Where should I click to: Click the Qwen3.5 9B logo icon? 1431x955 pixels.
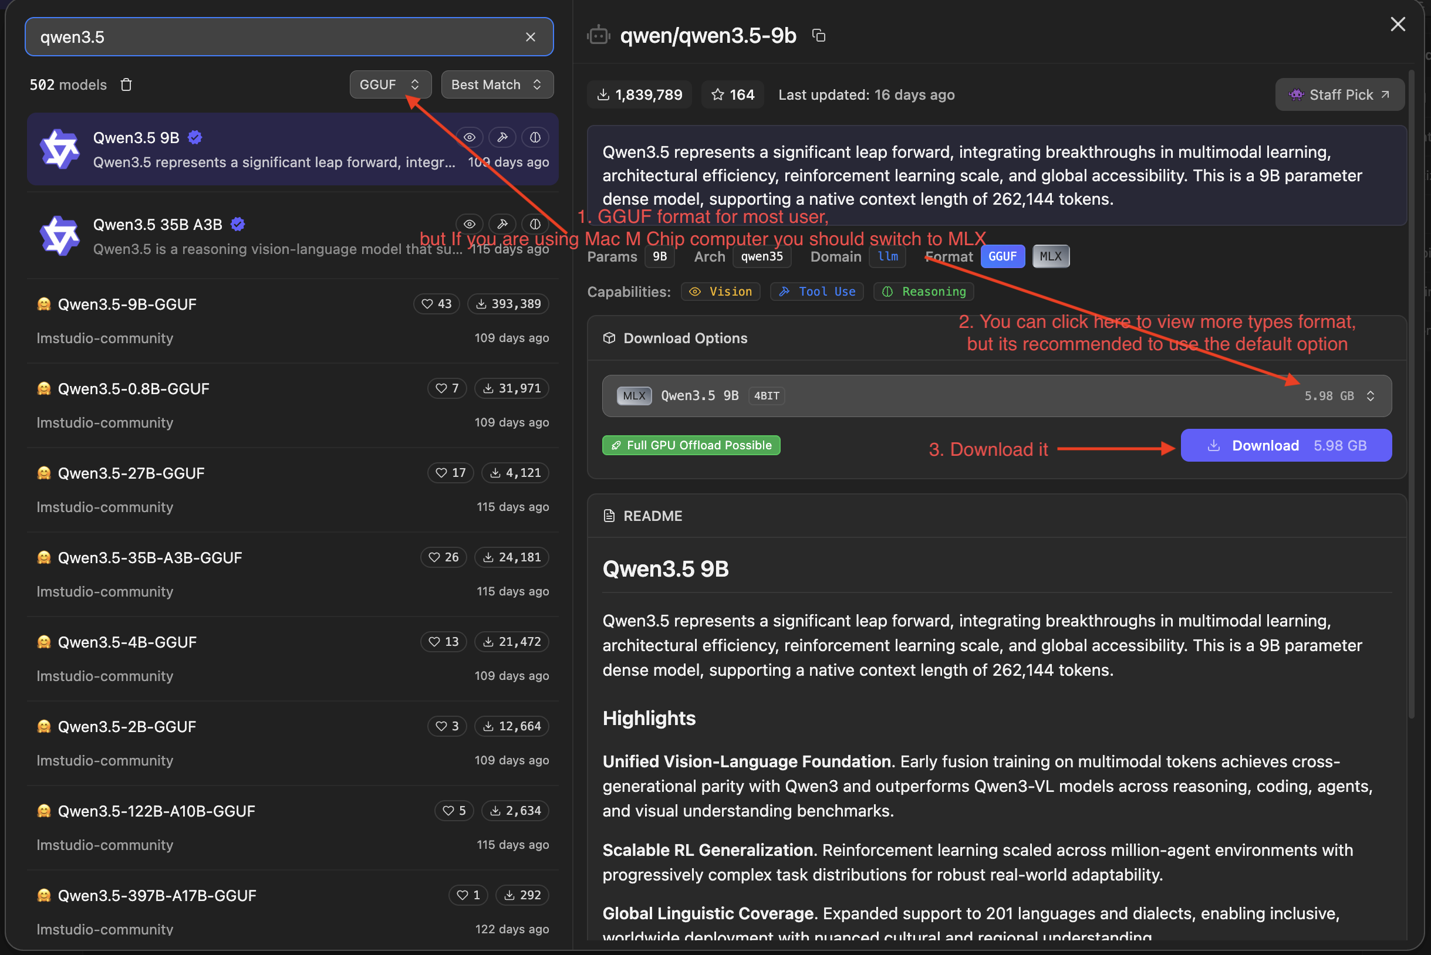(x=59, y=148)
